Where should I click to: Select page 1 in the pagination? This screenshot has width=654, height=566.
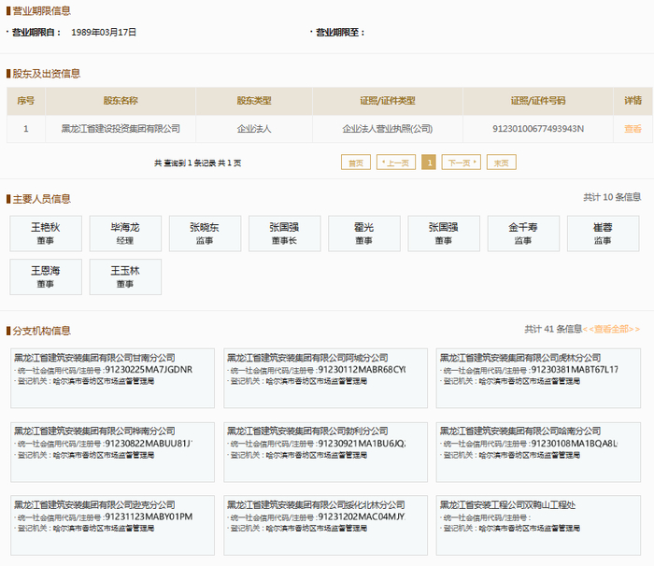[429, 163]
